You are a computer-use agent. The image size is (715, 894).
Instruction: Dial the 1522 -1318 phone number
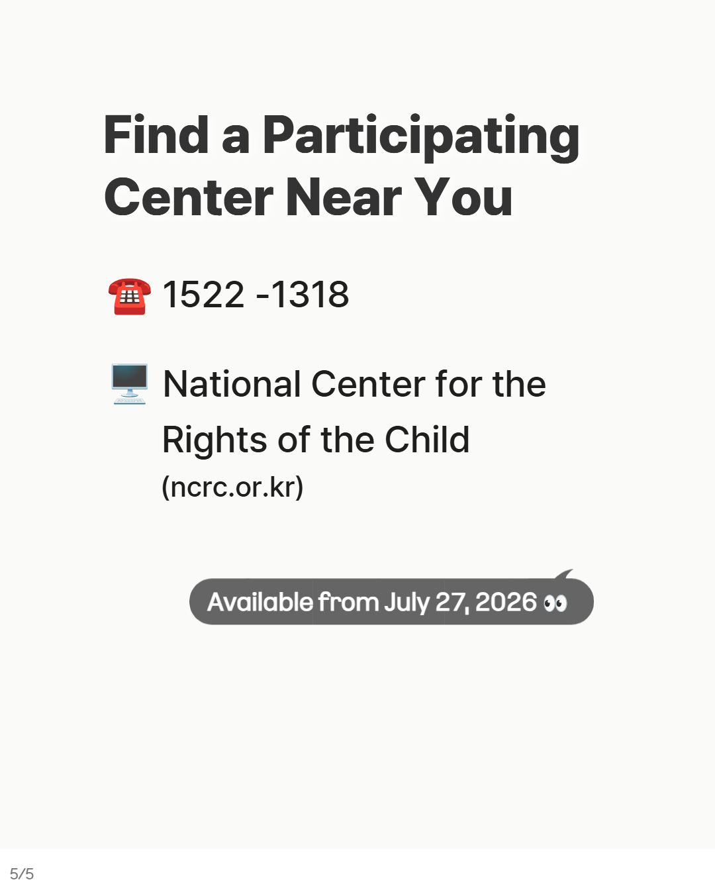tap(256, 295)
